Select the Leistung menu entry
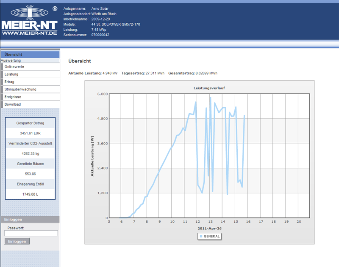The height and width of the screenshot is (267, 339). [x=31, y=74]
